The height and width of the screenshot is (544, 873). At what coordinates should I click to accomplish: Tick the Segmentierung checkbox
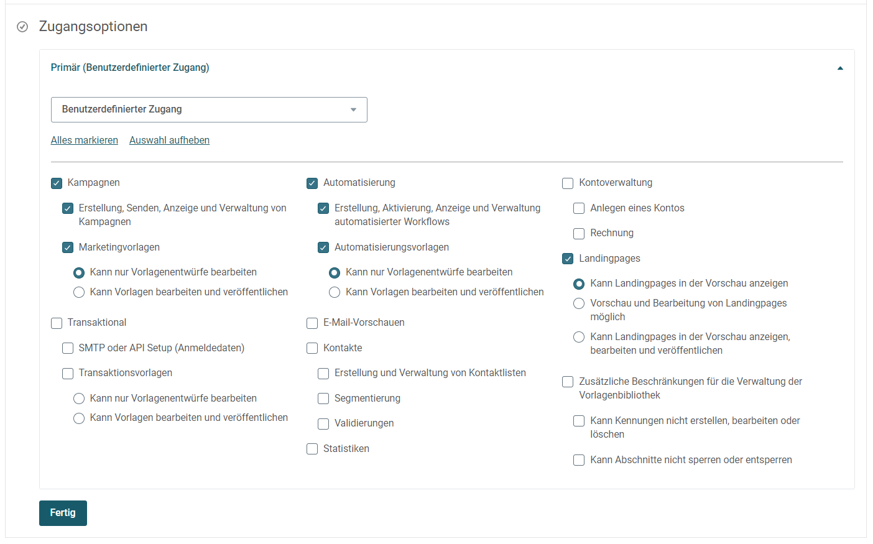[x=323, y=399]
